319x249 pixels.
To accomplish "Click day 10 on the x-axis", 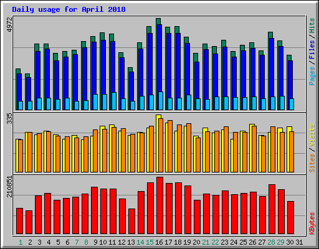I will click(103, 242).
